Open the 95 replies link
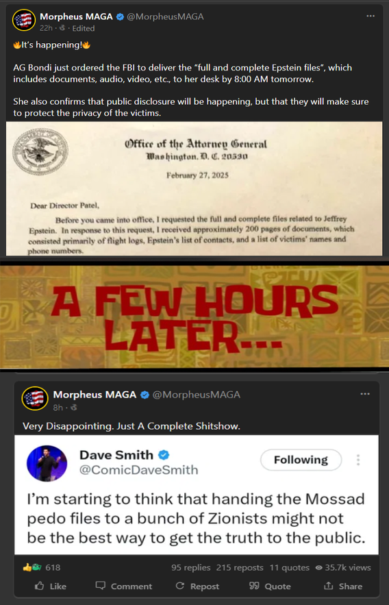The image size is (389, 605). pyautogui.click(x=191, y=567)
